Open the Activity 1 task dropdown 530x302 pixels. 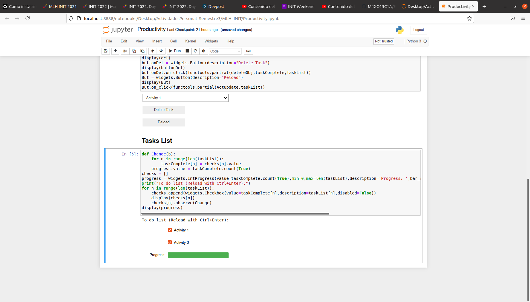186,98
